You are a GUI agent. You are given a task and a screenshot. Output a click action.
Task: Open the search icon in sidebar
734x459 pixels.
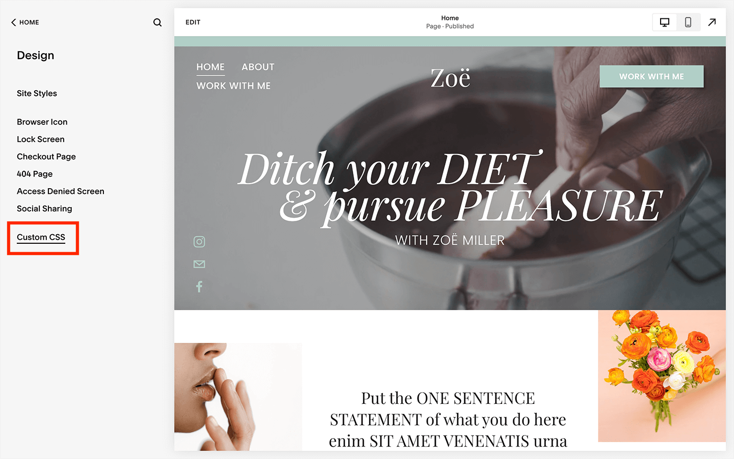click(158, 22)
